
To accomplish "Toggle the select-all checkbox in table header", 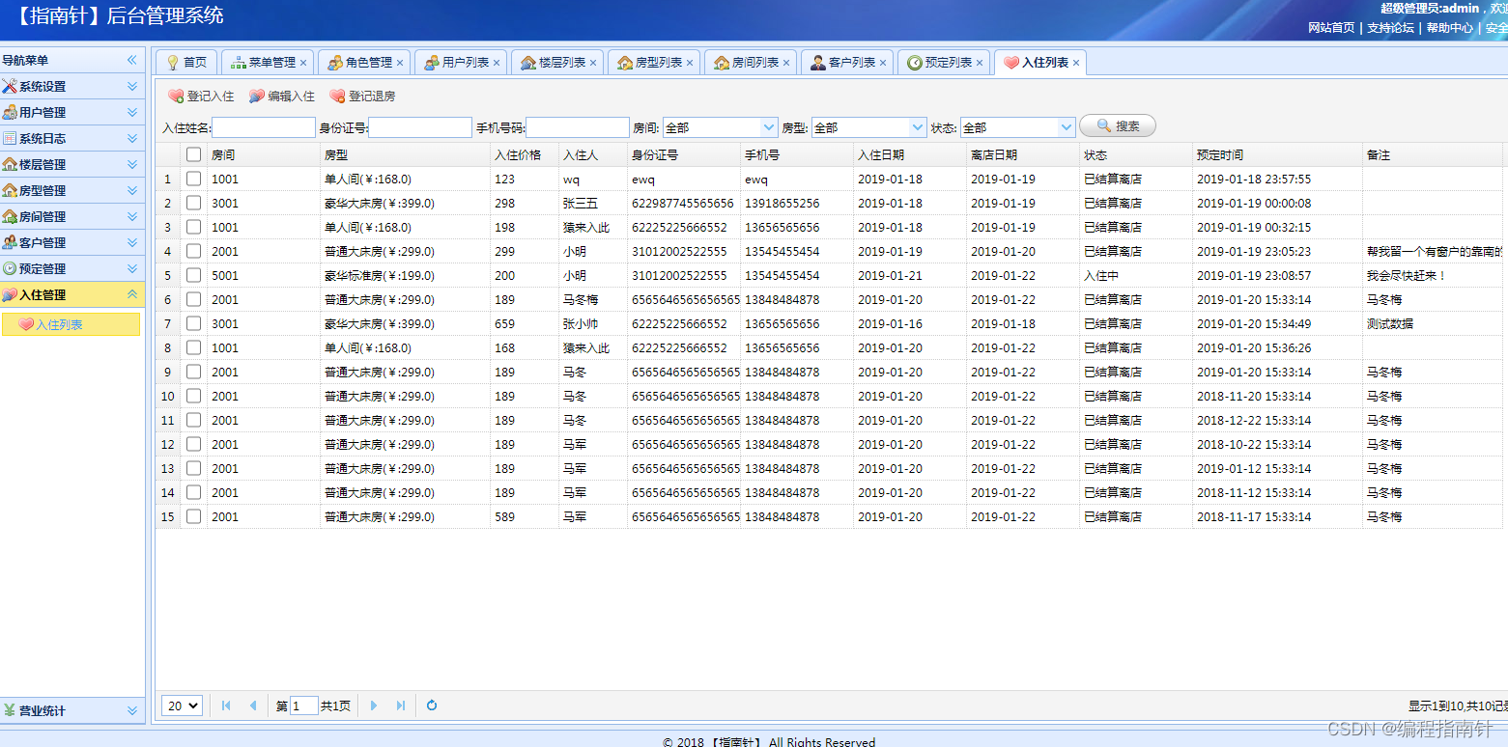I will pos(194,154).
